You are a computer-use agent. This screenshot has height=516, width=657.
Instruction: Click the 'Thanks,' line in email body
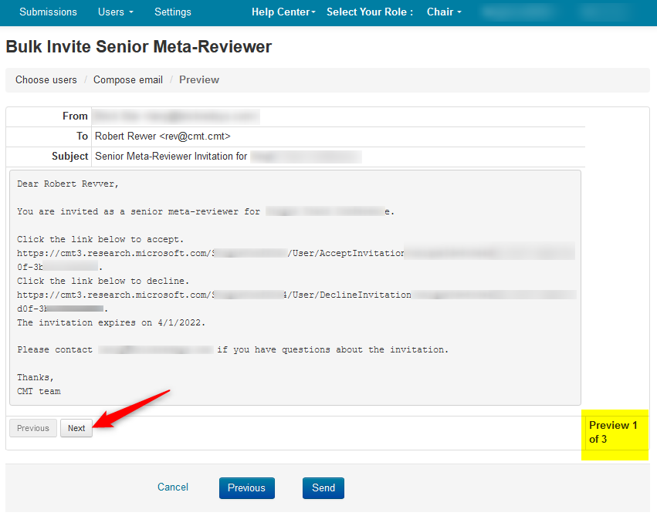click(36, 377)
